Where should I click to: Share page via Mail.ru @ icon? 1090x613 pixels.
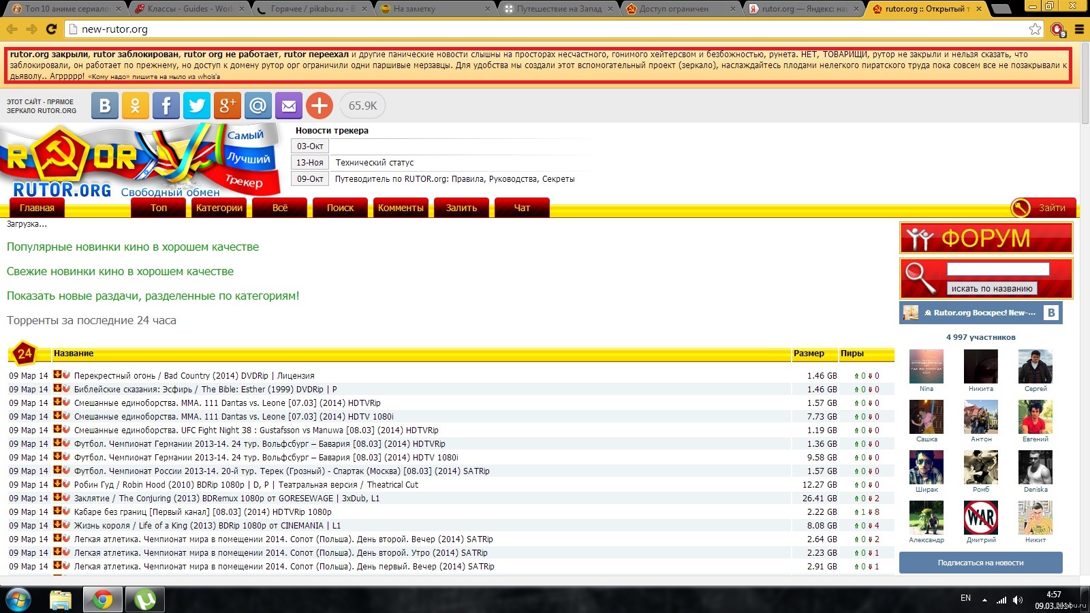click(x=258, y=106)
